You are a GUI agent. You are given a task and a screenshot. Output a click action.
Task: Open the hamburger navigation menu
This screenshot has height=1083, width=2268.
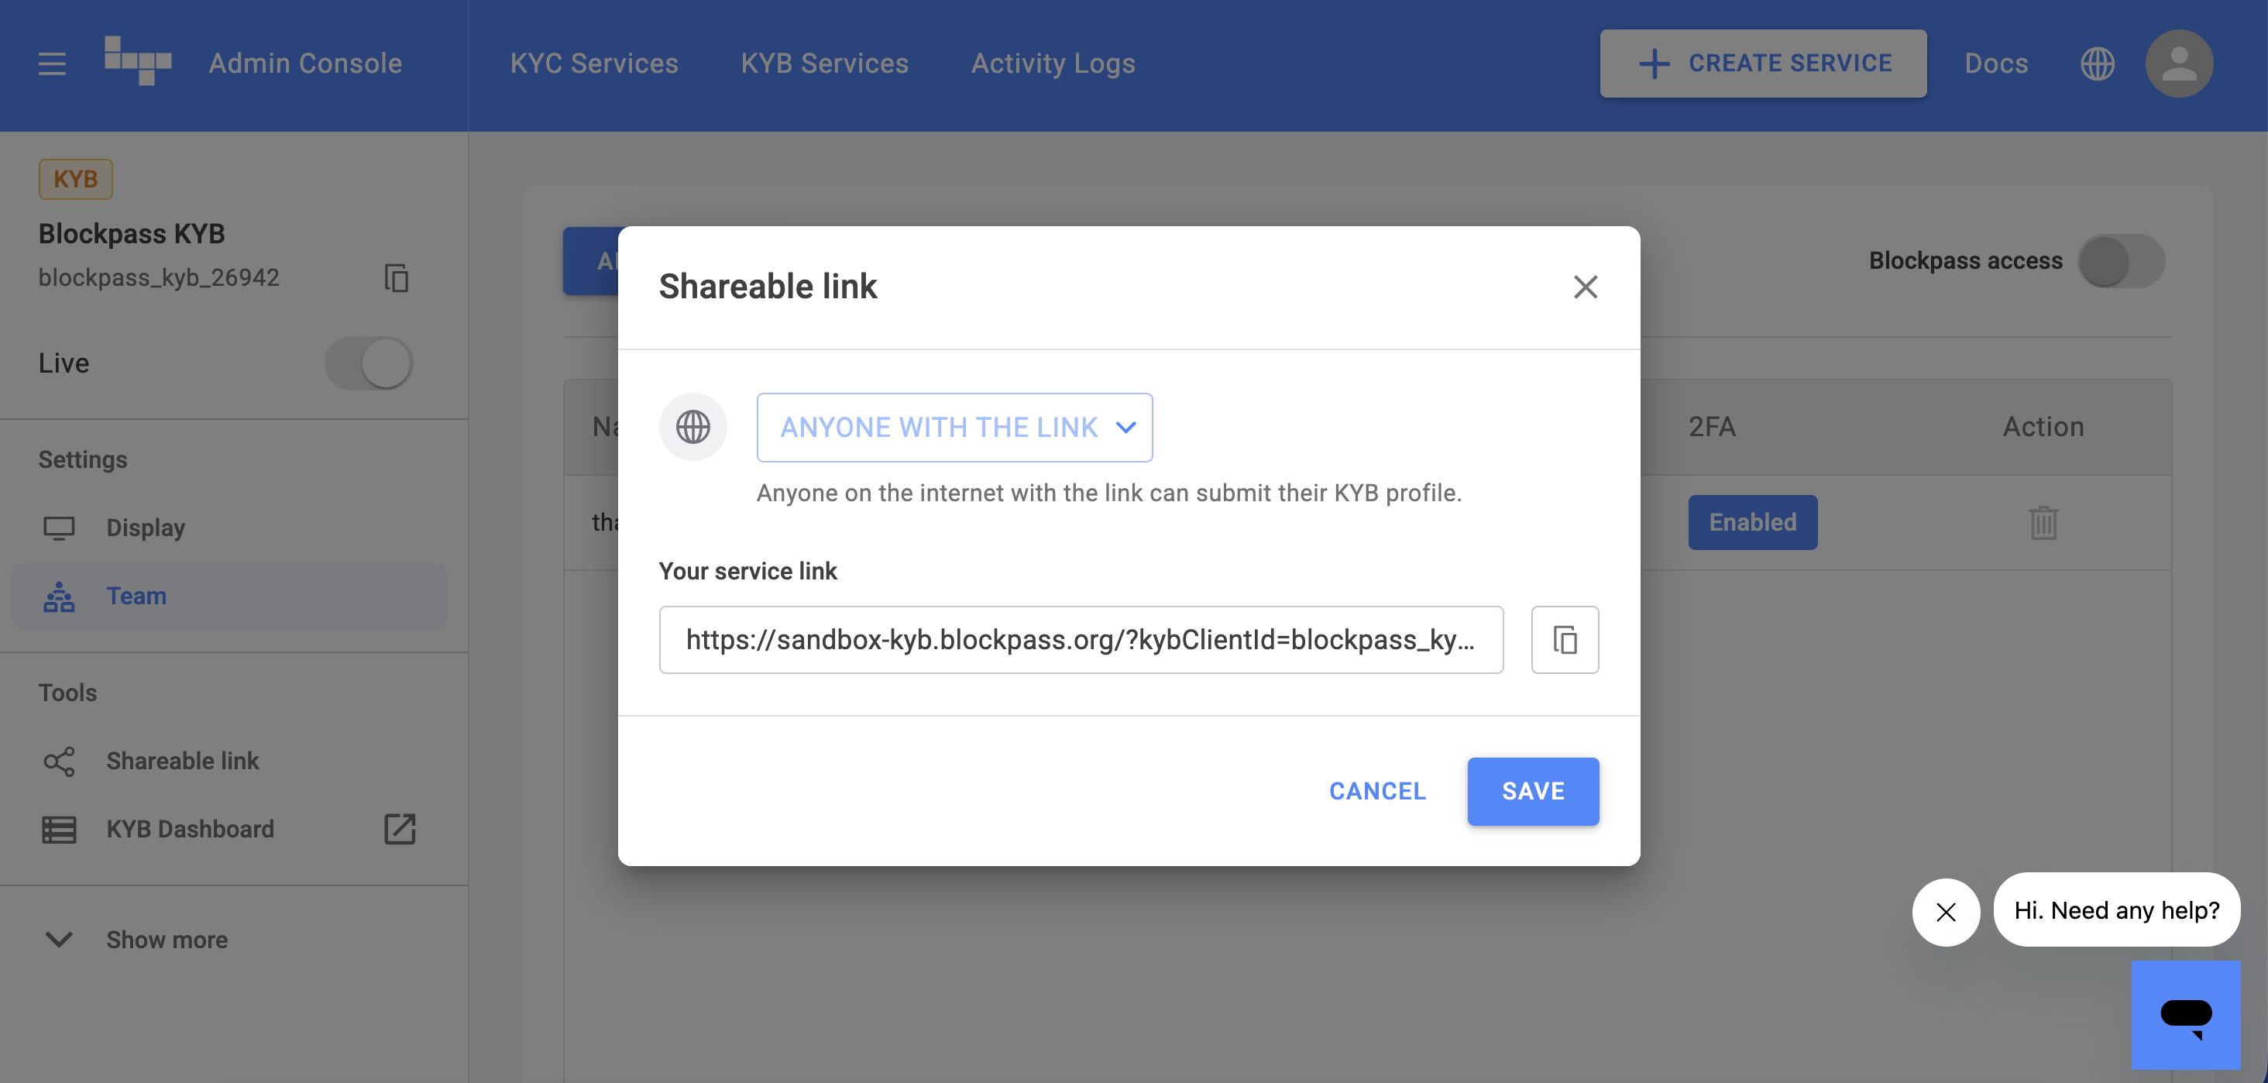[52, 64]
